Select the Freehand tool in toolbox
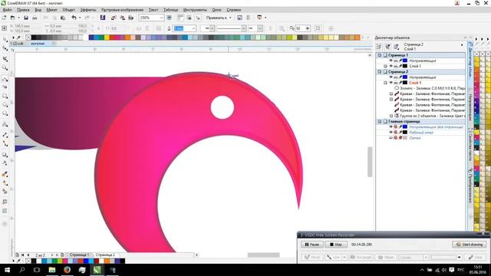The width and height of the screenshot is (491, 276). click(5, 78)
